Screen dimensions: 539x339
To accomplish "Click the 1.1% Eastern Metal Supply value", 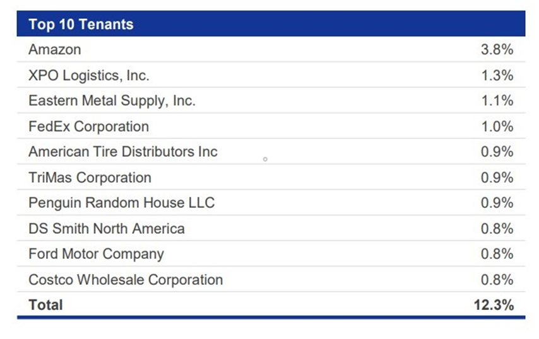I will pos(497,101).
